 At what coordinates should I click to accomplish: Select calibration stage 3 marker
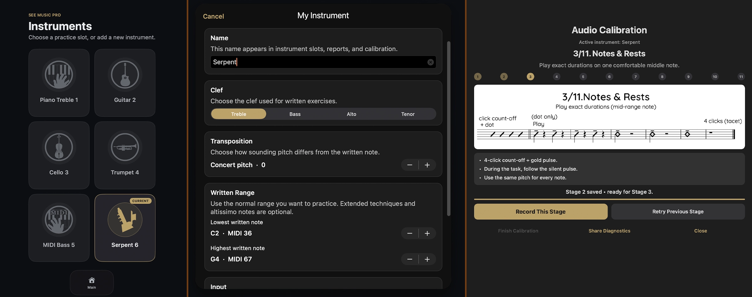(x=530, y=77)
